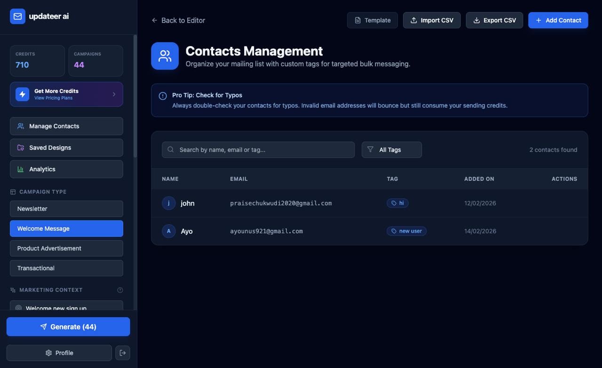Screen dimensions: 602x368
Task: Click the info icon on the Pro Tip banner
Action: [x=162, y=95]
